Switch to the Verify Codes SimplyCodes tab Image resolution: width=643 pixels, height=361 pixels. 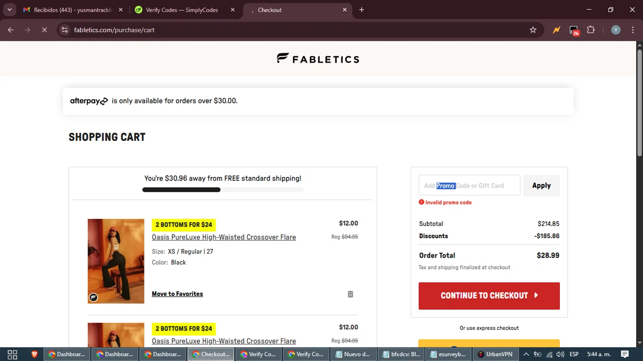[182, 10]
